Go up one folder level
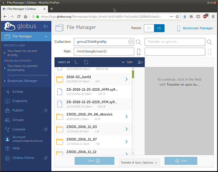 pyautogui.click(x=76, y=62)
